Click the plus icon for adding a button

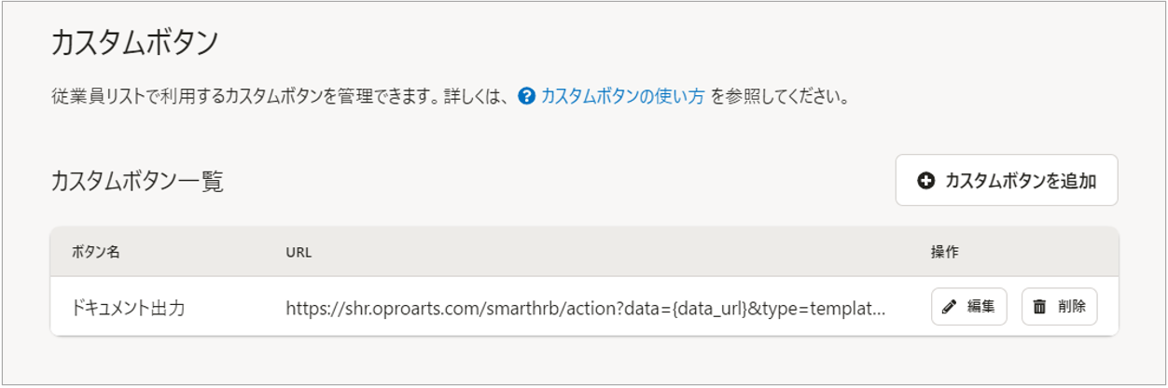click(925, 181)
